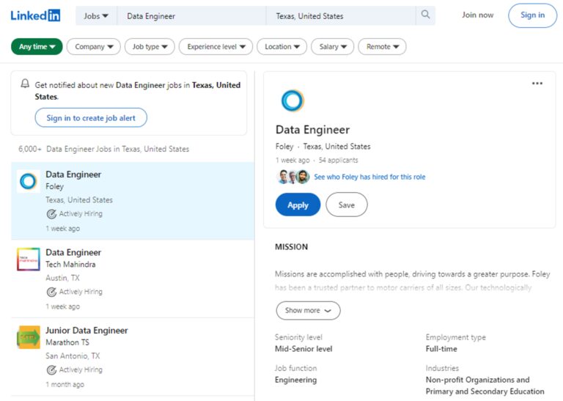The height and width of the screenshot is (401, 563).
Task: Save the Data Engineer job
Action: click(346, 205)
